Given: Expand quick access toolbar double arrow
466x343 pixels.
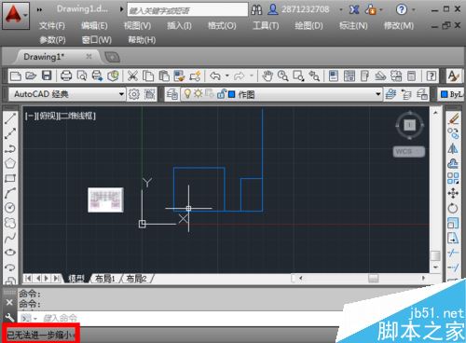Looking at the screenshot, I should 39,10.
